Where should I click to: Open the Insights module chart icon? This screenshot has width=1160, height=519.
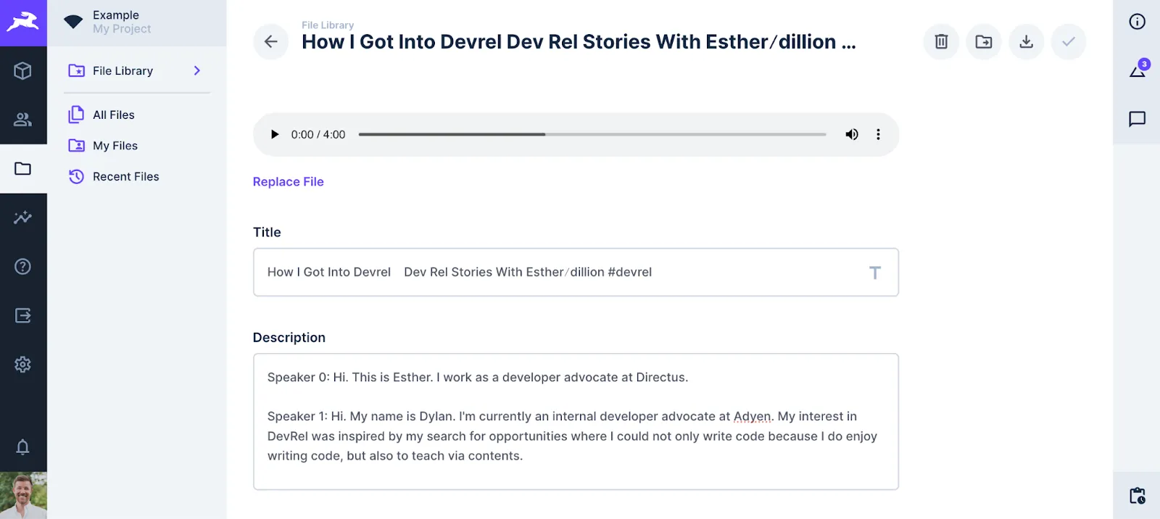tap(23, 217)
